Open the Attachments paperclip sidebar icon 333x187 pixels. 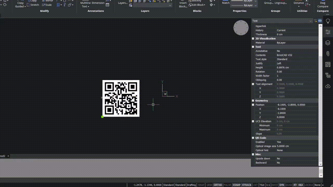coord(328,54)
